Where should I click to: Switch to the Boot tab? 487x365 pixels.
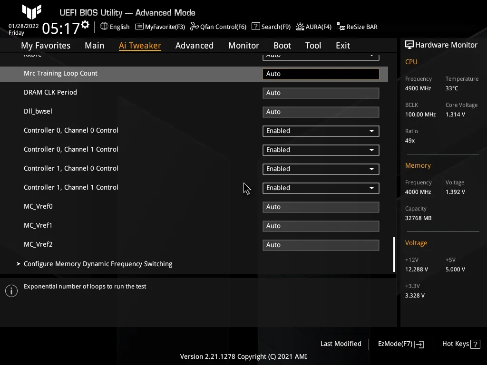click(282, 45)
